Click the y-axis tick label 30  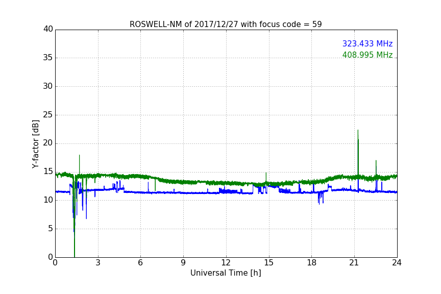pyautogui.click(x=48, y=86)
